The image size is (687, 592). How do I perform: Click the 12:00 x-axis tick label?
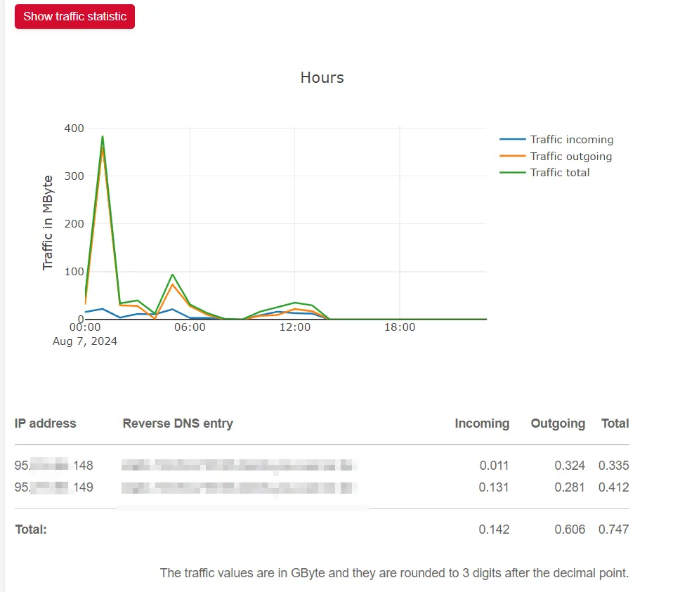[294, 327]
